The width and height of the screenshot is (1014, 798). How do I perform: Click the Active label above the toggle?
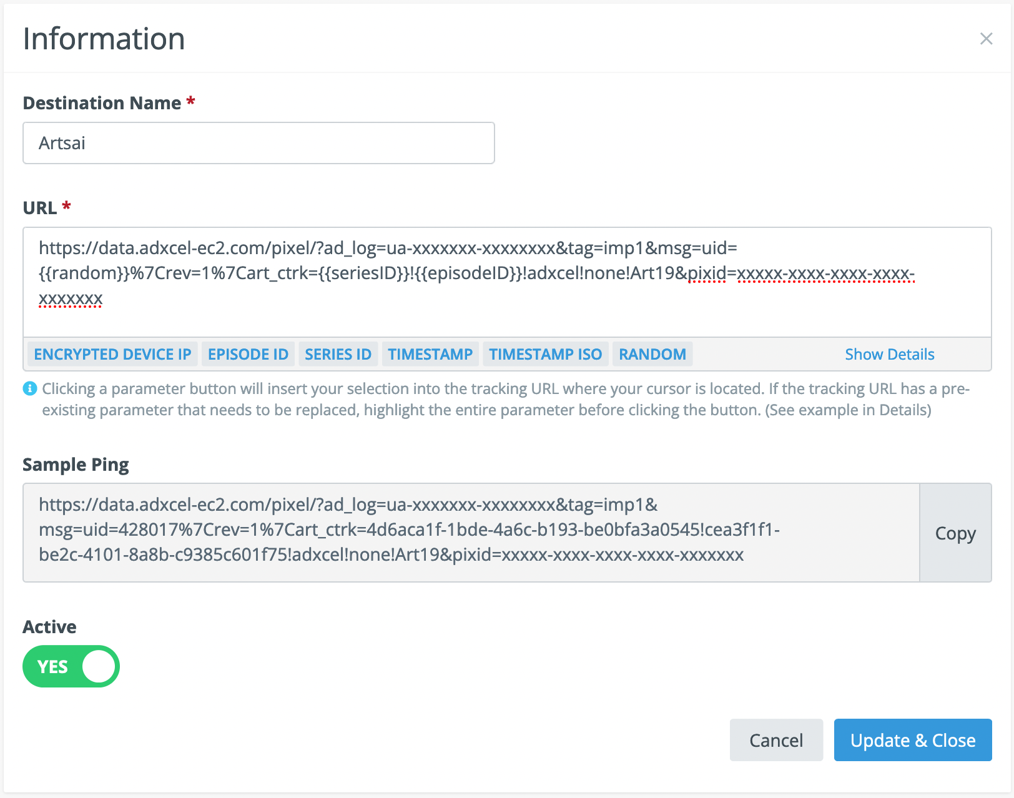point(49,627)
